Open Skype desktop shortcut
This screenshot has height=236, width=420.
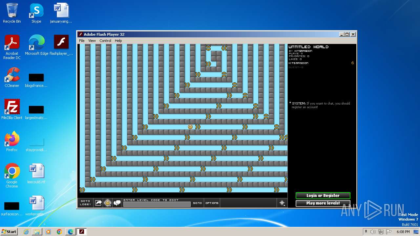point(36,13)
